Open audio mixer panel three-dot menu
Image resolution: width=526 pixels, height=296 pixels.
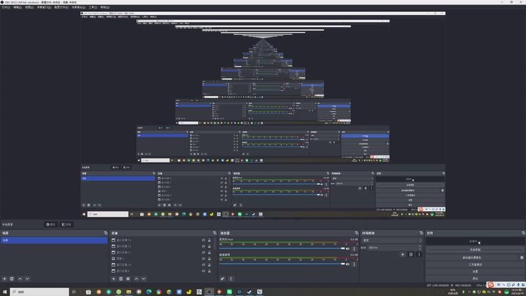(231, 278)
